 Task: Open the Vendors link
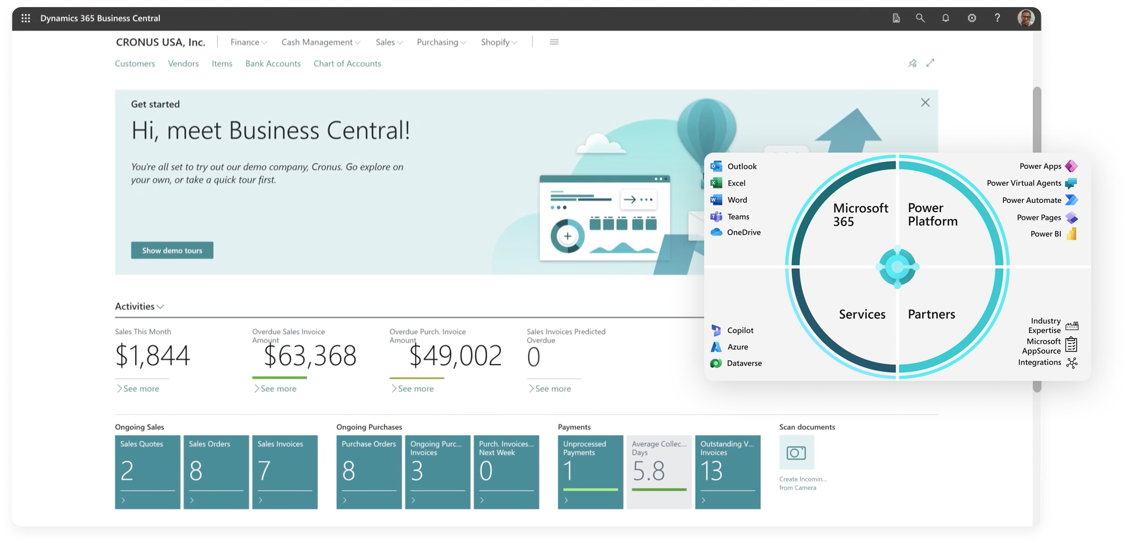pos(183,63)
